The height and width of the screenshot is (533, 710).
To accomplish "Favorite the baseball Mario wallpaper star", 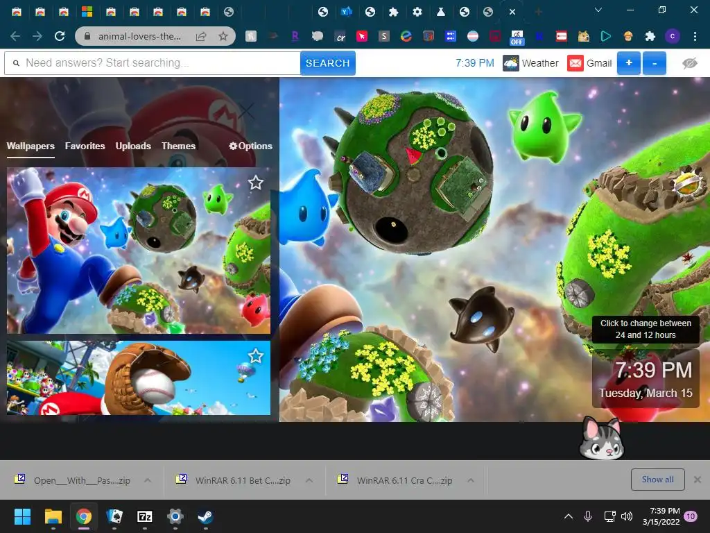I will (x=255, y=356).
